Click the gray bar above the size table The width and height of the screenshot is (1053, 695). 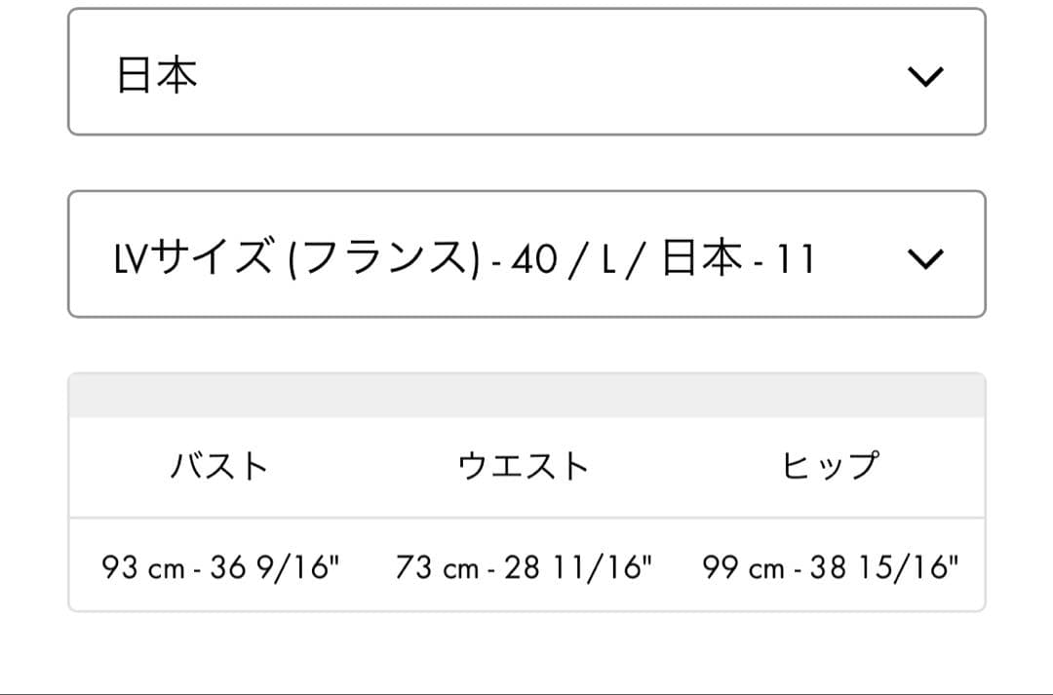526,396
